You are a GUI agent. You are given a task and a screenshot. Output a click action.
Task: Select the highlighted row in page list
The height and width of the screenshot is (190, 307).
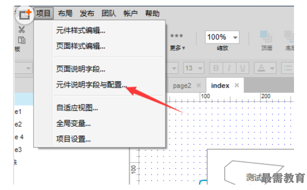tap(24, 99)
